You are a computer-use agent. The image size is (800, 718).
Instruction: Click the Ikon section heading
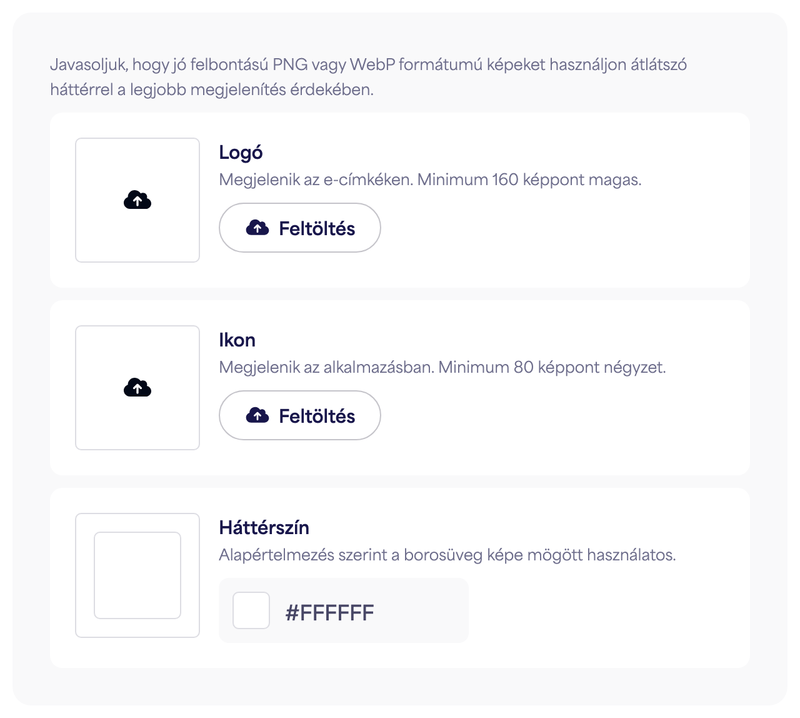237,340
